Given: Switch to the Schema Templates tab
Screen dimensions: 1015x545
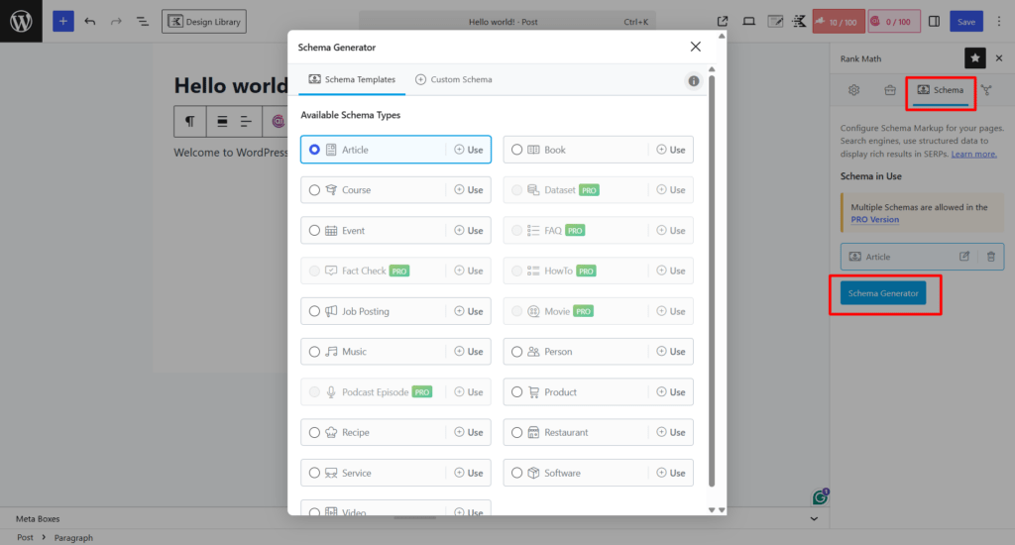Looking at the screenshot, I should coord(352,79).
